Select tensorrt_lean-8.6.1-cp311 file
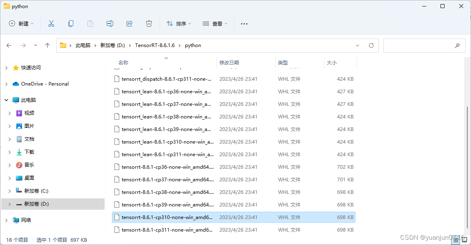The width and height of the screenshot is (471, 245). (x=234, y=155)
